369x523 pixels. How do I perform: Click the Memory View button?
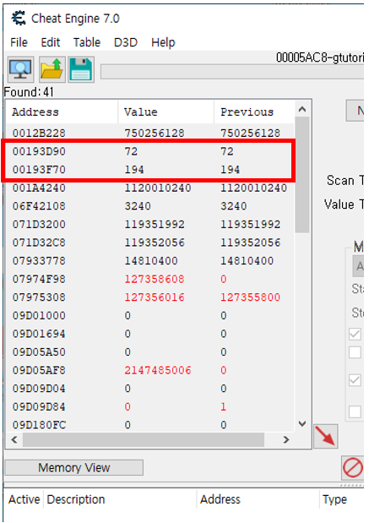point(74,467)
